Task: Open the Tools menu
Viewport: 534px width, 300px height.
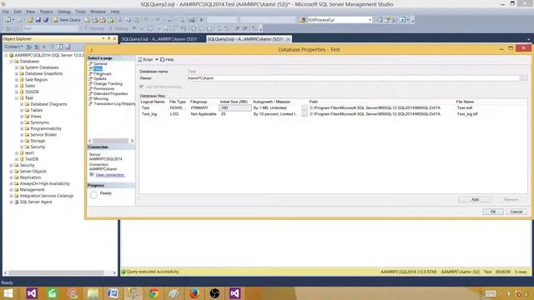Action: [x=80, y=12]
